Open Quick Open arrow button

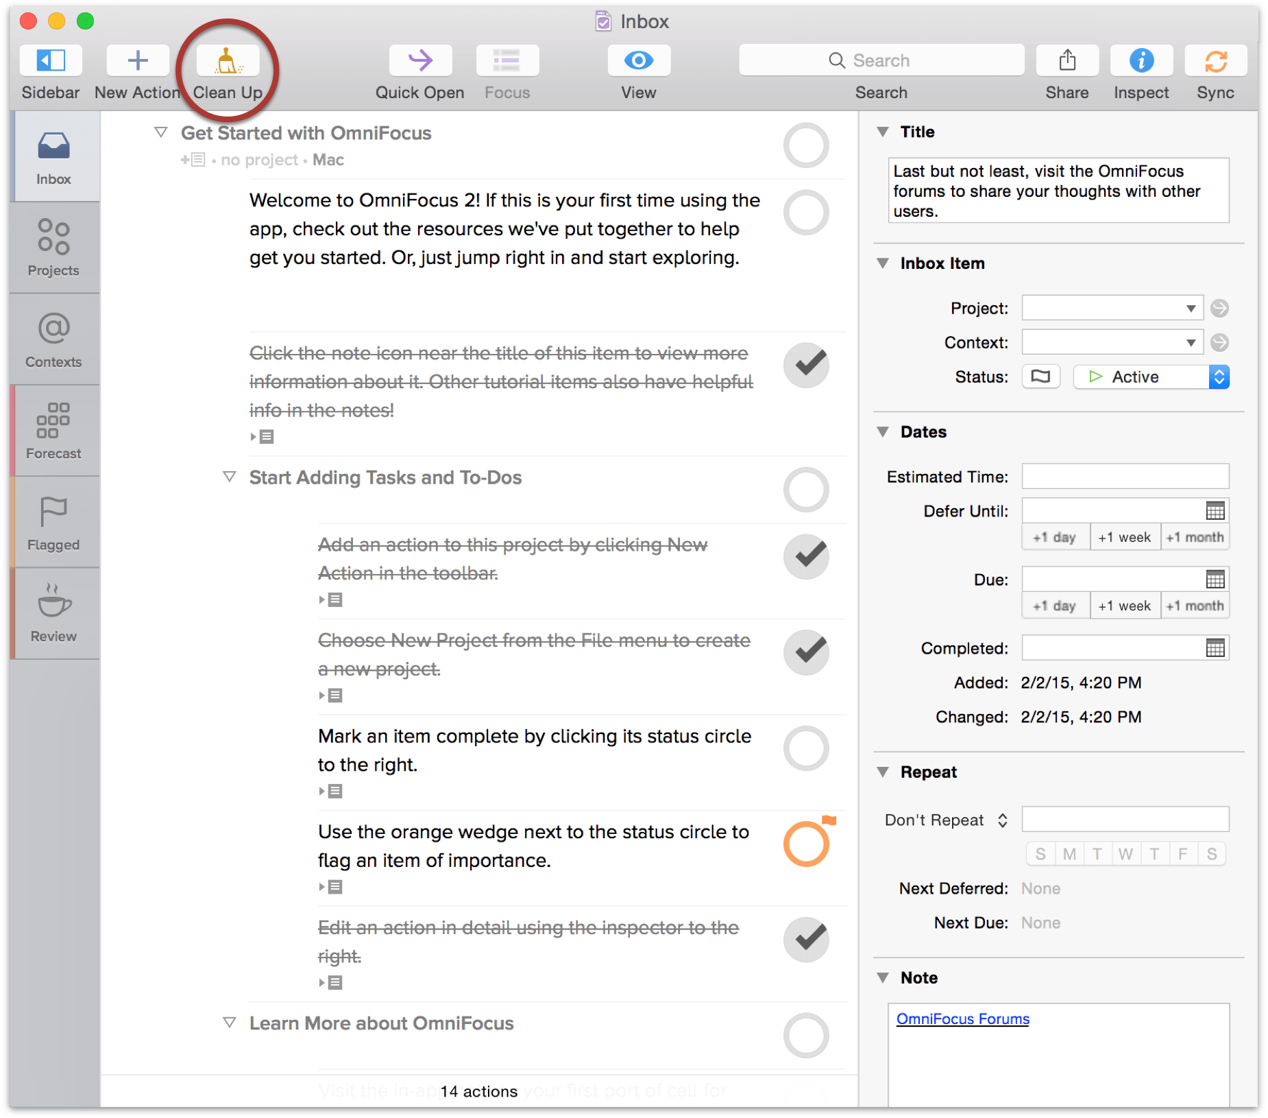click(420, 60)
